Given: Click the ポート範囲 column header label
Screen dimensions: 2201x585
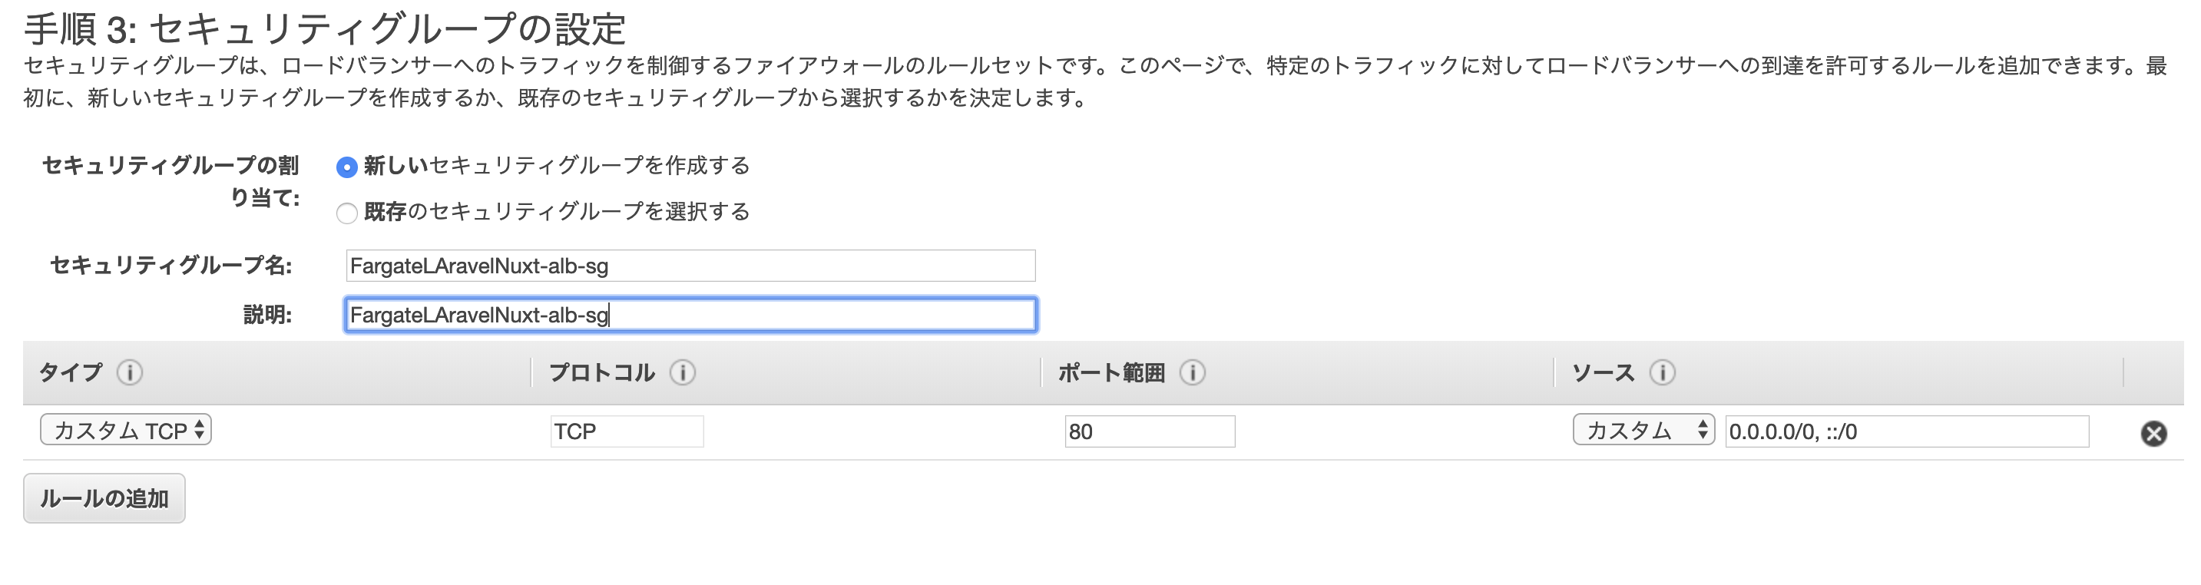Looking at the screenshot, I should point(1110,372).
